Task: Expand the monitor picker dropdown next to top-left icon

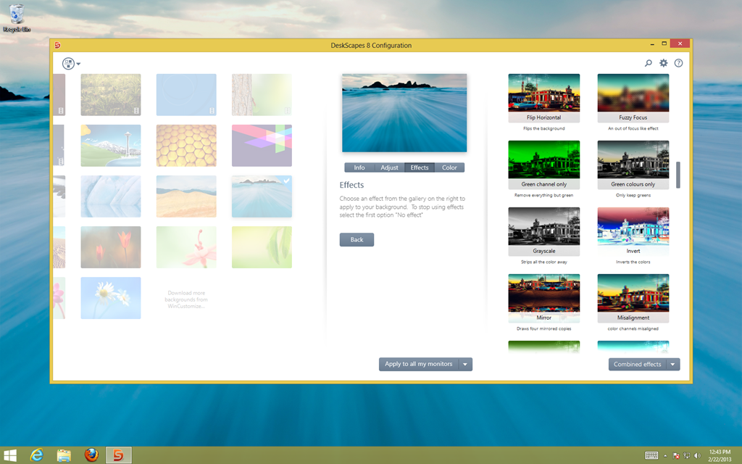Action: coord(78,64)
